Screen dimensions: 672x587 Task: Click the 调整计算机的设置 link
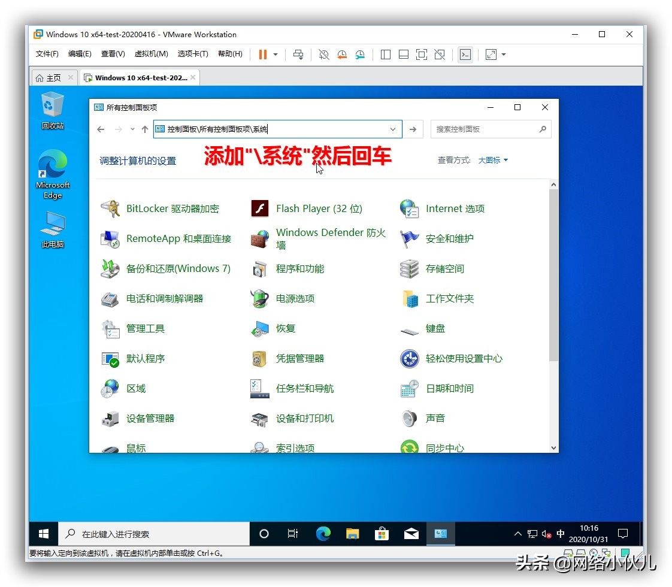click(138, 160)
